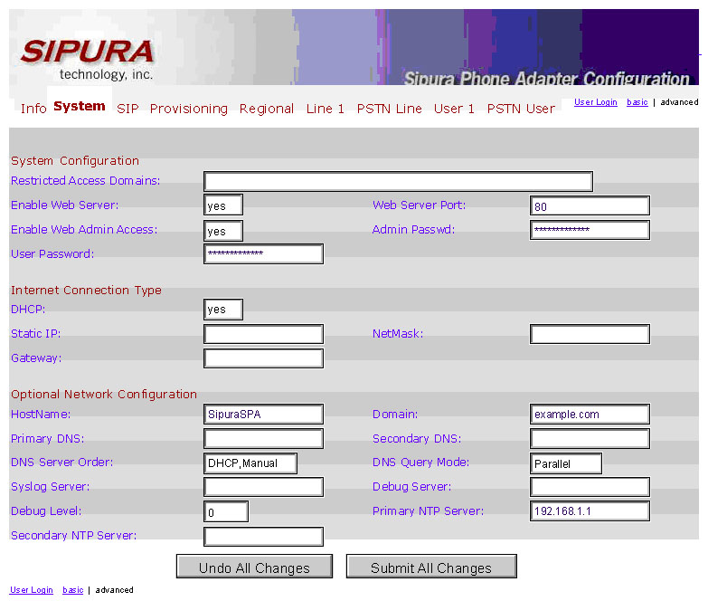Open the PSTN Line tab
Screen dimensions: 708x601
tap(389, 109)
